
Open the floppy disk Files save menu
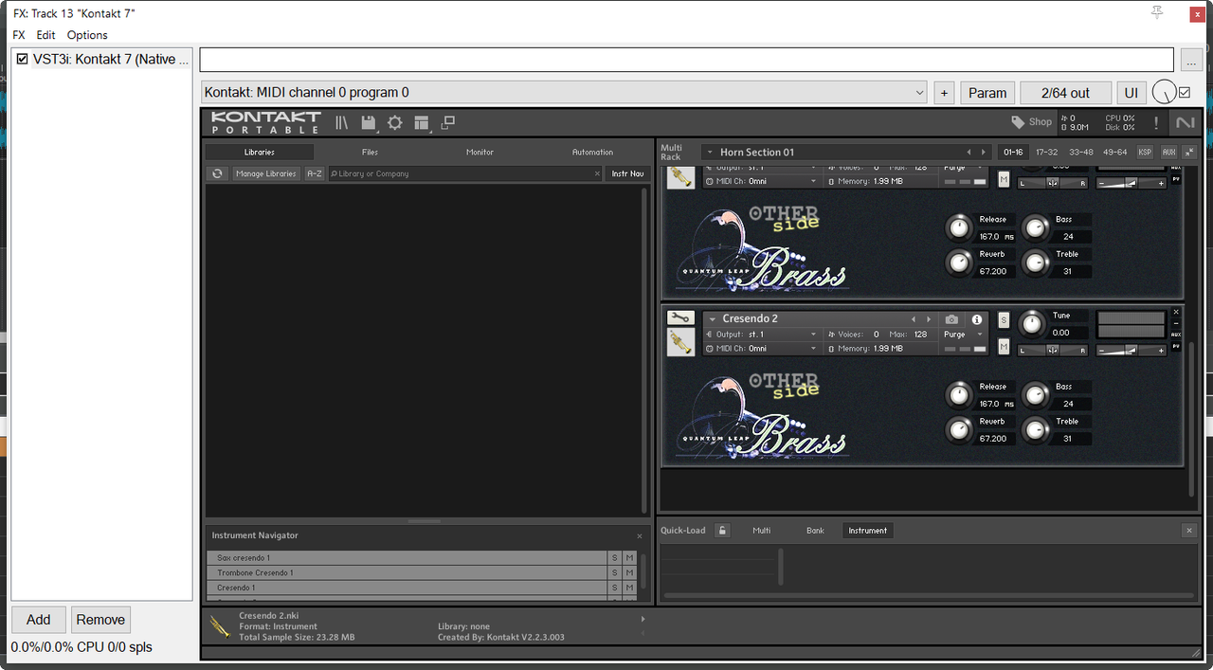click(369, 122)
